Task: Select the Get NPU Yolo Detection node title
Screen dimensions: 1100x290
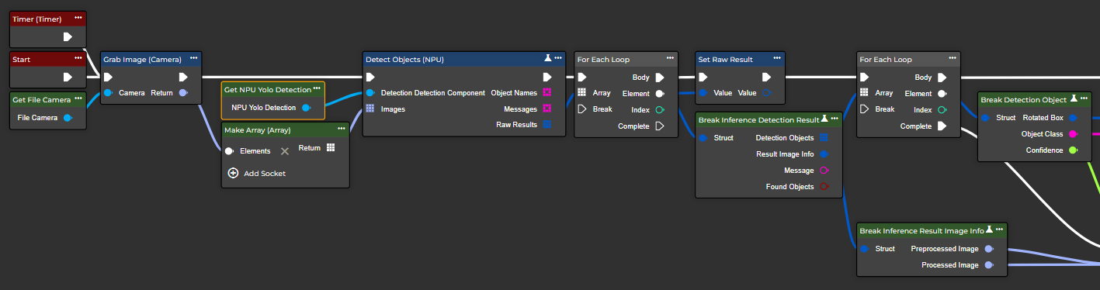Action: 267,89
